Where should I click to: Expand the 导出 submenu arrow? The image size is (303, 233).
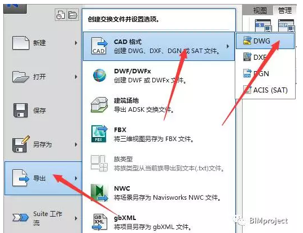pyautogui.click(x=76, y=178)
